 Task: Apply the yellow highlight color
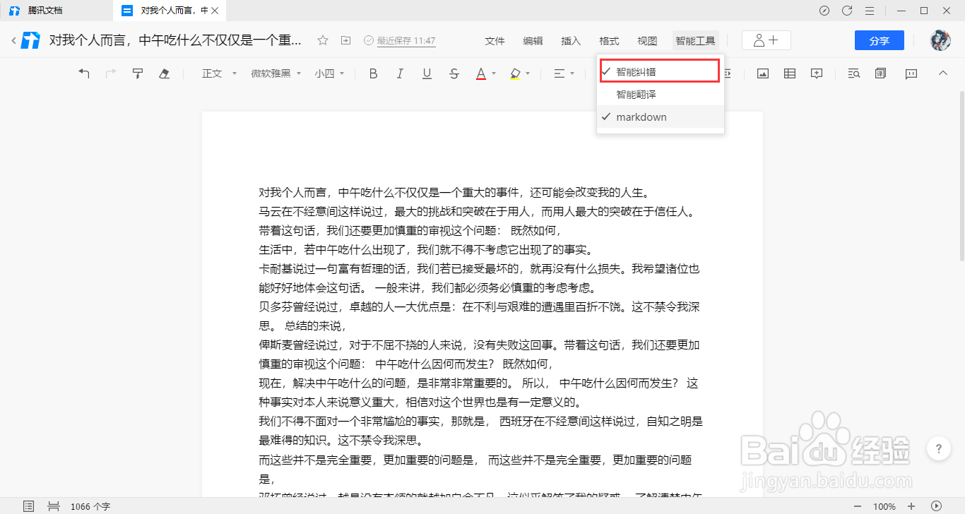[515, 73]
